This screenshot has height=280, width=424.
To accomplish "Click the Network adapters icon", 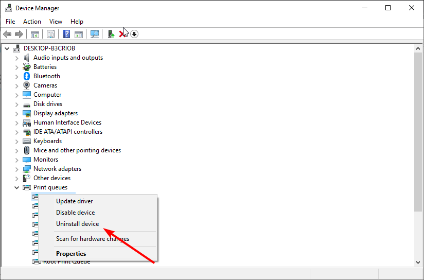I will click(x=27, y=169).
